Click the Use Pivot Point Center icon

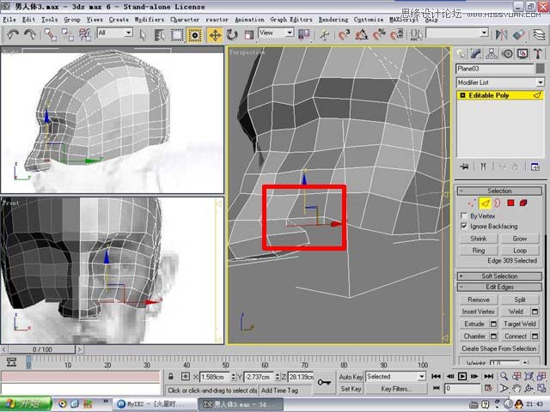[x=303, y=34]
